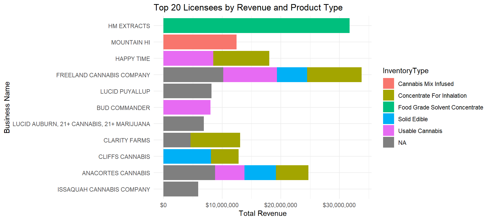Click the pink BUD COMMANDER bar
The image size is (491, 221).
pos(187,107)
